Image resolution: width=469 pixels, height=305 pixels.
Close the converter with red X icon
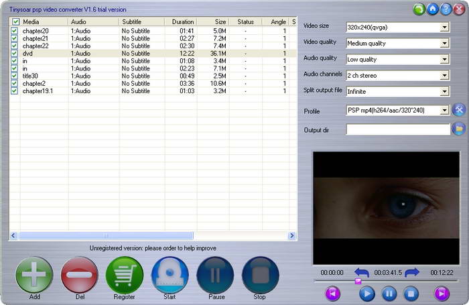tap(459, 9)
